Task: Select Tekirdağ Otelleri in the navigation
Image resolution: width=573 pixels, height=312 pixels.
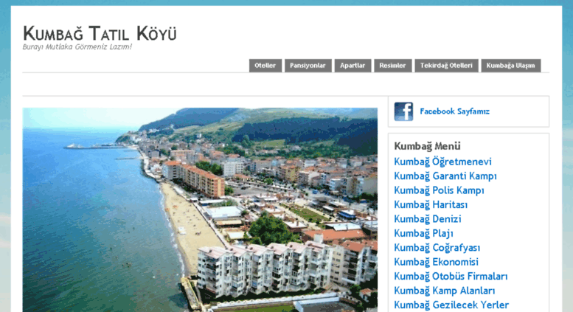Action: pyautogui.click(x=446, y=66)
